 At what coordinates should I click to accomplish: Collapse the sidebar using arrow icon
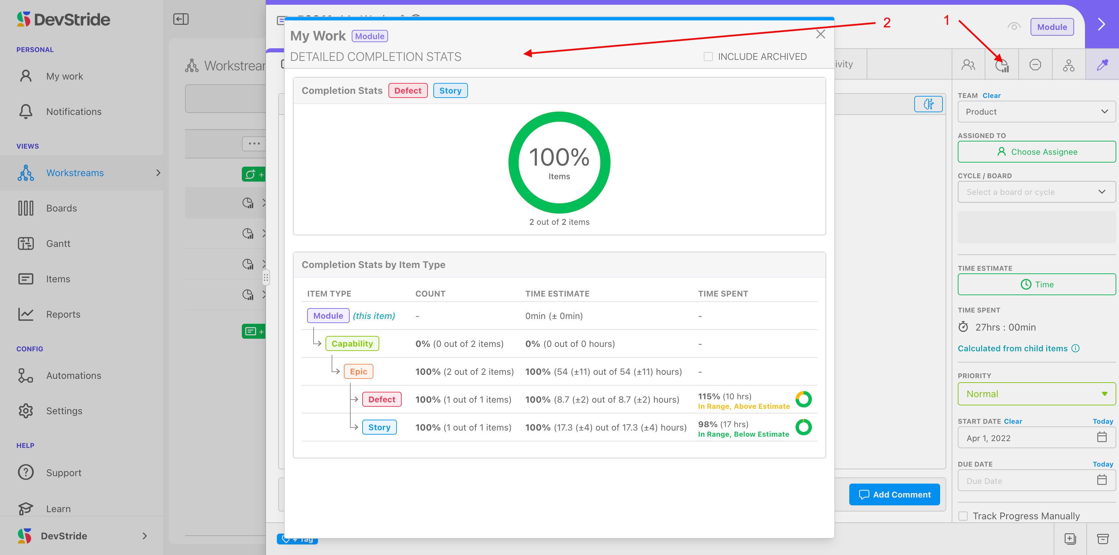tap(181, 19)
